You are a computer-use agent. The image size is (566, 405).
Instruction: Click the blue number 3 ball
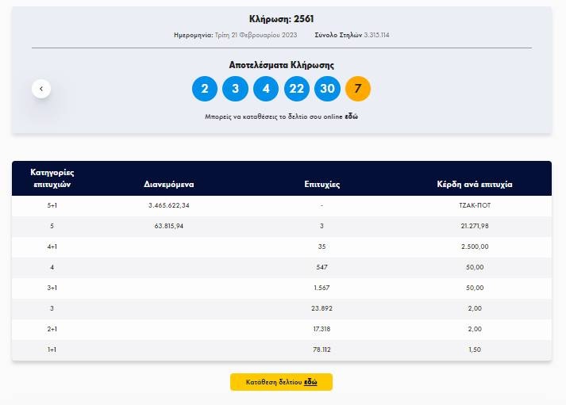click(235, 89)
